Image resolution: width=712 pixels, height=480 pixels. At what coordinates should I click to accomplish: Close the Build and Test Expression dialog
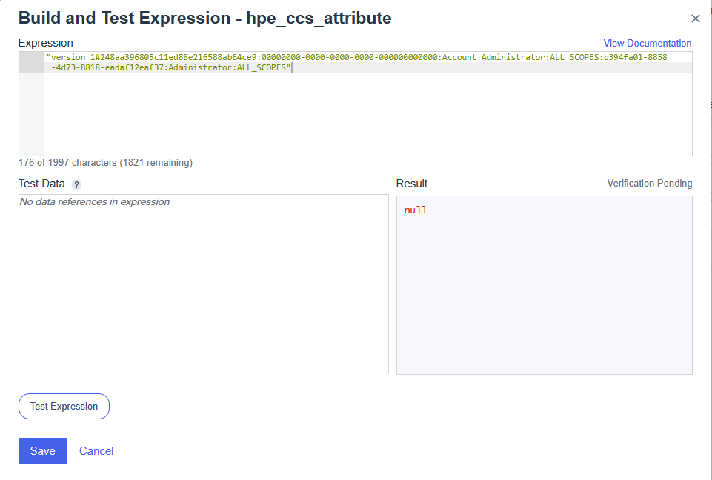tap(695, 19)
